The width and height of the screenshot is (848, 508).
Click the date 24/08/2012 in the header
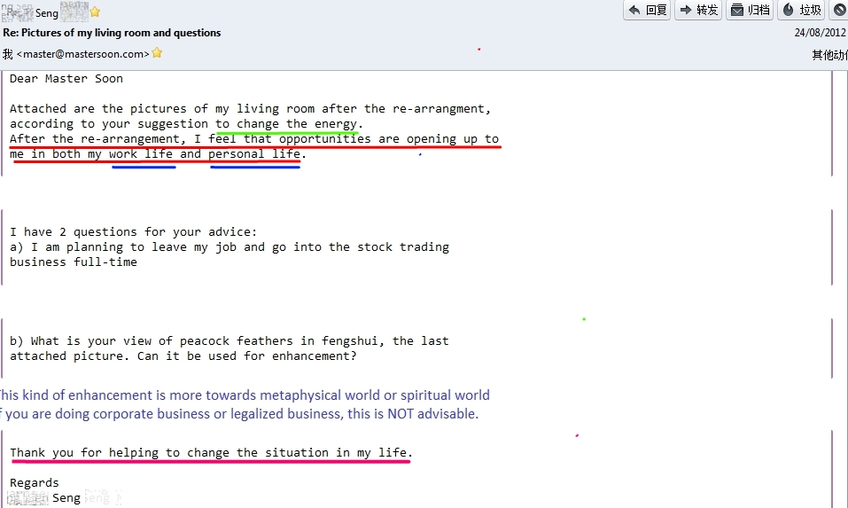[820, 33]
